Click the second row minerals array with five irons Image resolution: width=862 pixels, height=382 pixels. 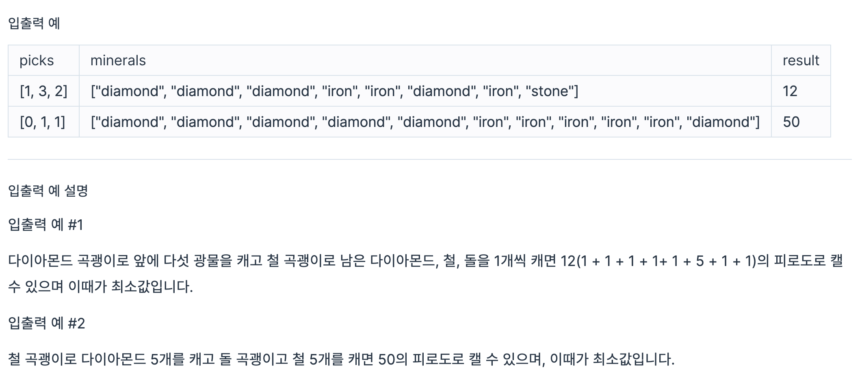coord(425,122)
